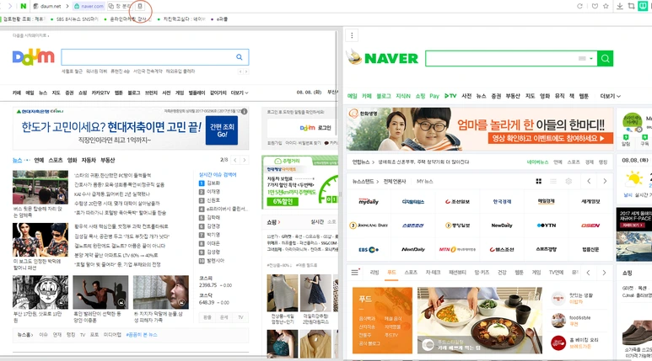Screen dimensions: 652x361
Task: Open downloads with the download arrow icon
Action: (x=620, y=6)
